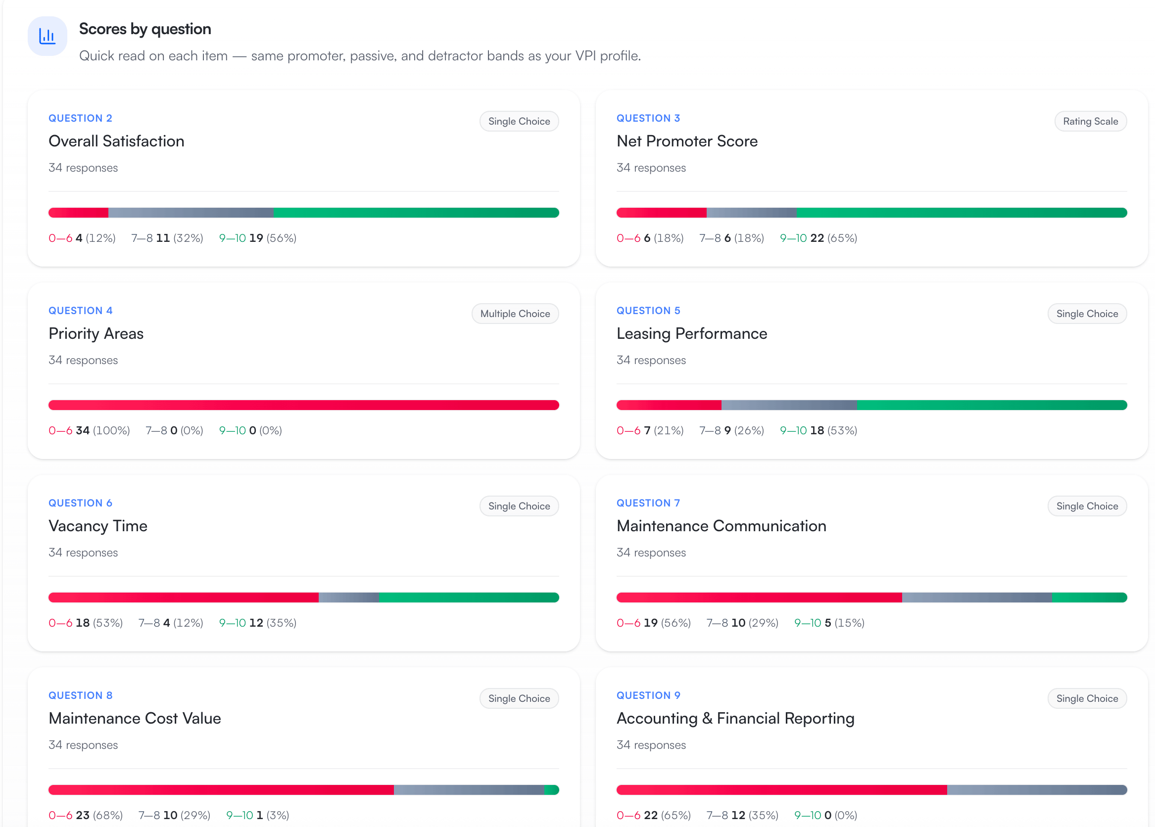Viewport: 1155px width, 827px height.
Task: Toggle the 7—8 passive band on Net Promoter Score
Action: (x=732, y=238)
